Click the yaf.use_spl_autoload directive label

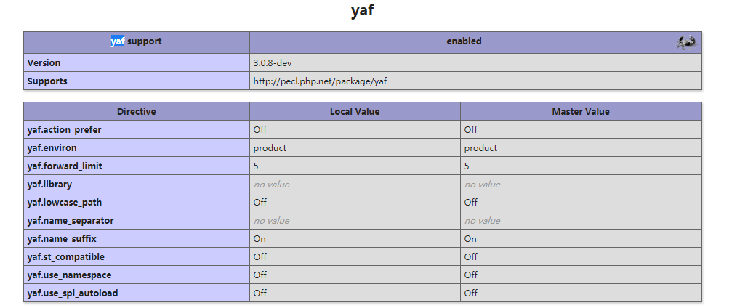(73, 293)
